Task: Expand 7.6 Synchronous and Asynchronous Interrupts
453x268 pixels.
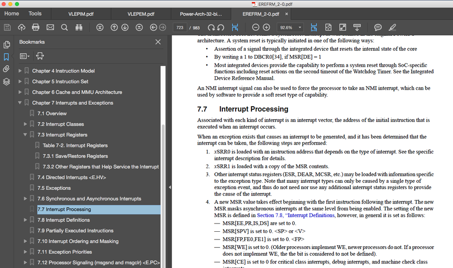Action: coord(25,199)
